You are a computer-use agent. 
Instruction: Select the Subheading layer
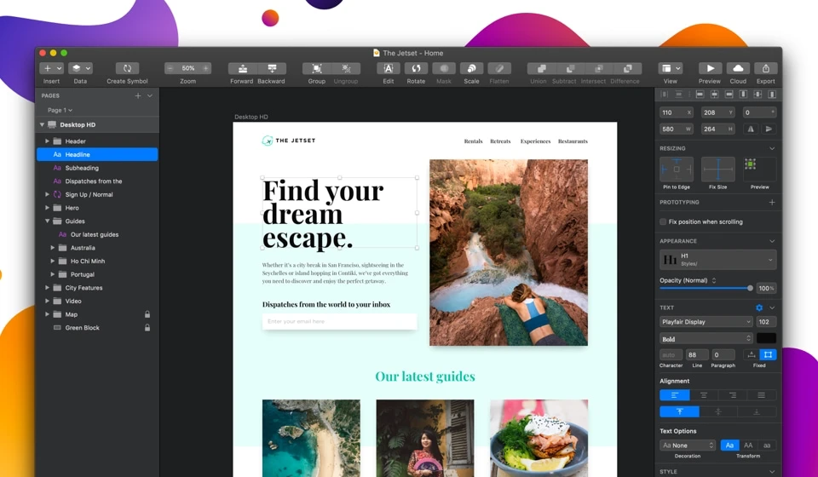coord(97,168)
